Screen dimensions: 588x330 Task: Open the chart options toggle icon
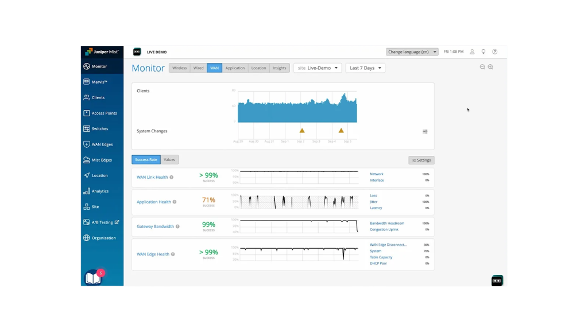425,131
